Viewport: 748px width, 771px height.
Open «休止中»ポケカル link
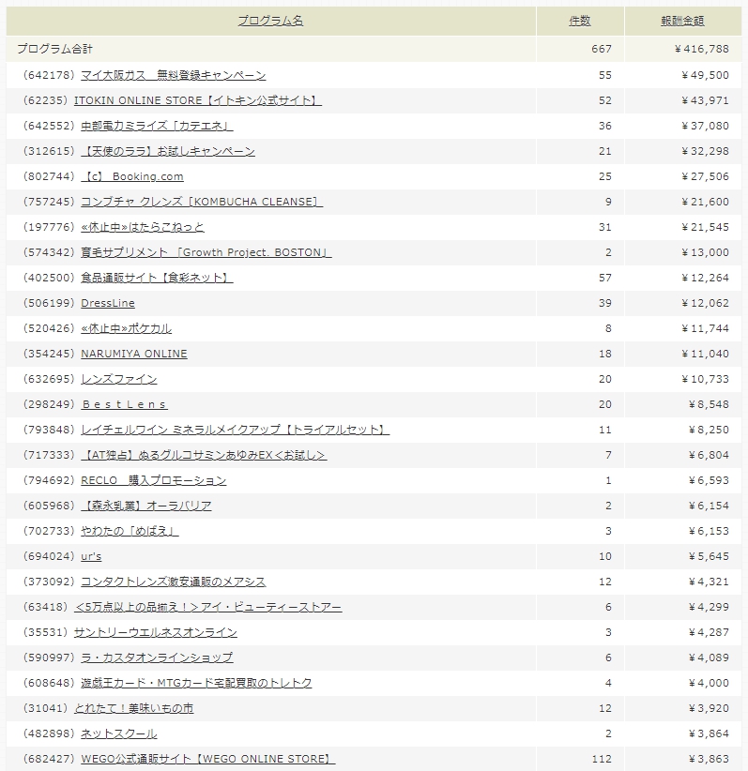pos(127,328)
